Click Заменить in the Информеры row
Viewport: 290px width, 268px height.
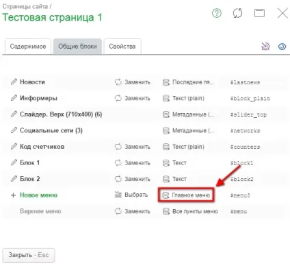137,98
